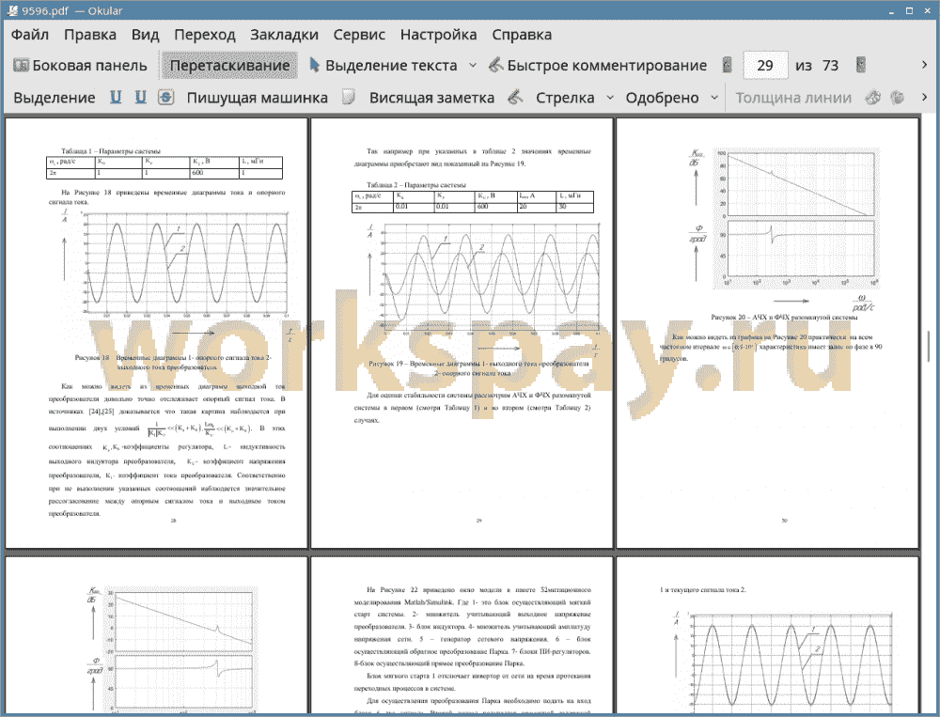Expand the main toolbar overflow chevron
The height and width of the screenshot is (717, 940).
[x=924, y=65]
